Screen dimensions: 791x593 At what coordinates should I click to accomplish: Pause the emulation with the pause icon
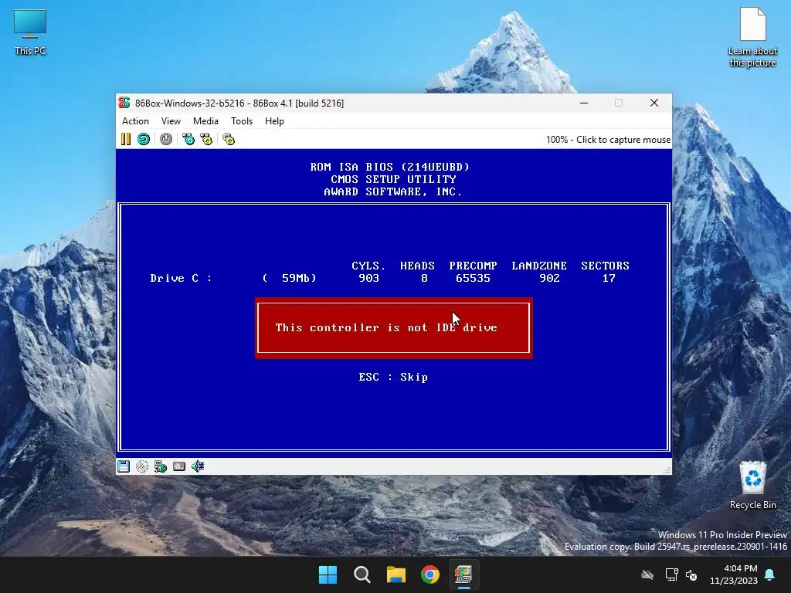(x=126, y=139)
